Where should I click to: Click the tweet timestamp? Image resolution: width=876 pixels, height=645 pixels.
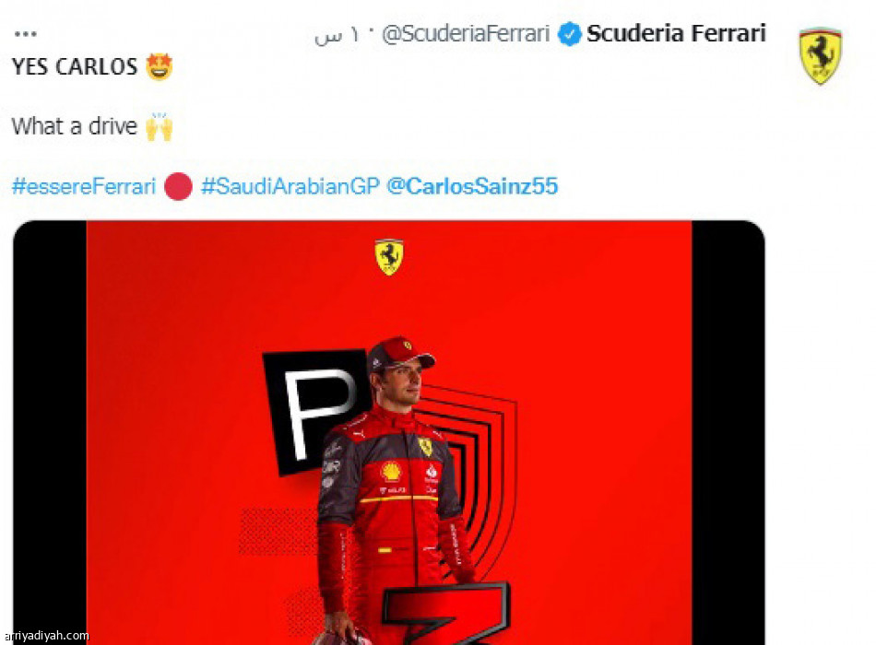coord(337,35)
